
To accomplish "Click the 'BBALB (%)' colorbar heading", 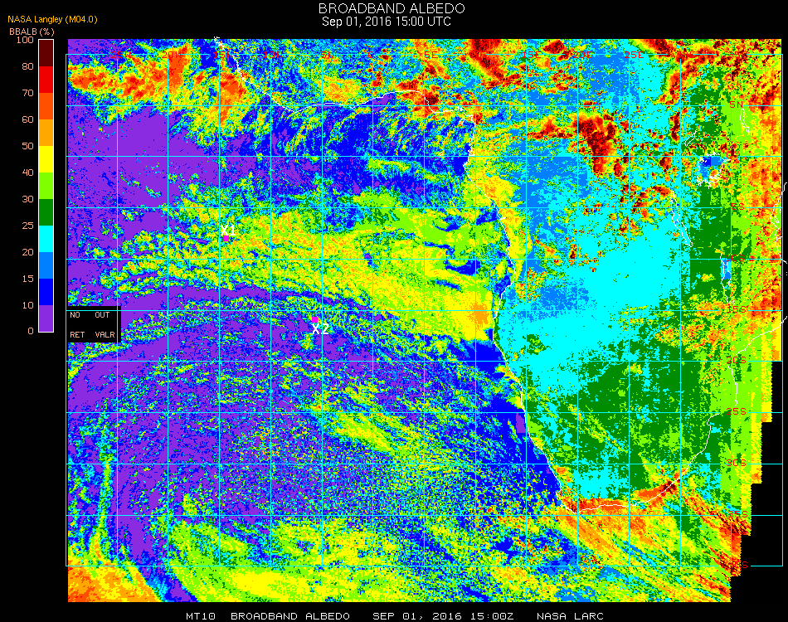I will [32, 32].
